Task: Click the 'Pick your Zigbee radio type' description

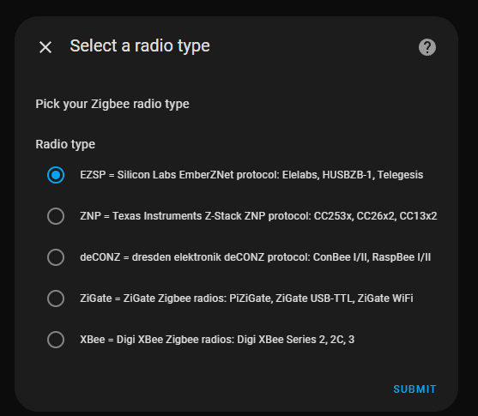Action: tap(112, 105)
